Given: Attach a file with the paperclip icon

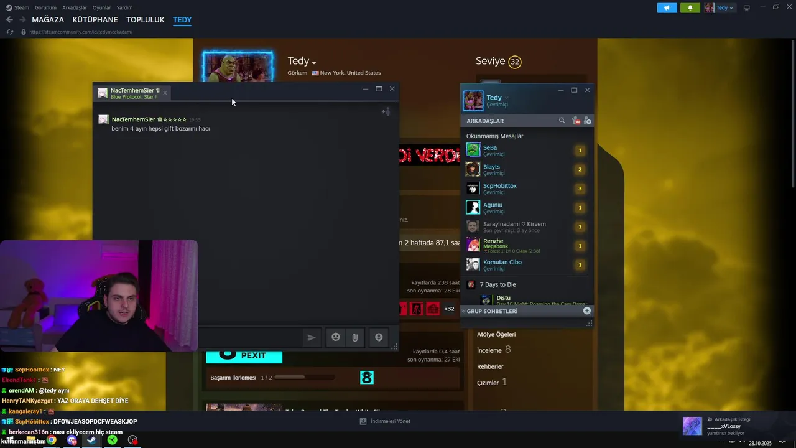Looking at the screenshot, I should point(354,337).
